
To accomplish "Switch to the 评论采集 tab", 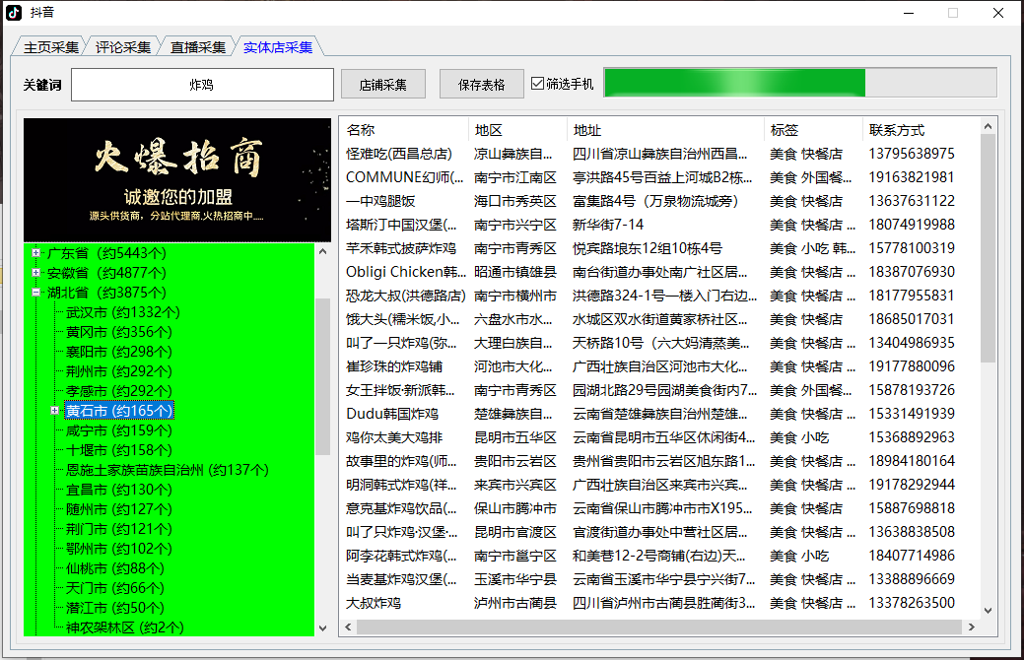I will pos(122,45).
